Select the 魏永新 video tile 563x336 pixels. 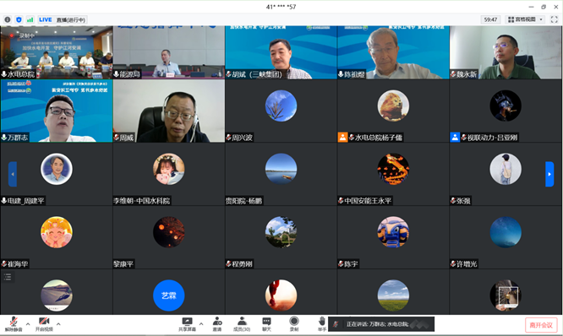506,52
